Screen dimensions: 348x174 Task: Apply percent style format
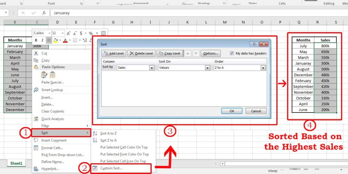click(91, 33)
